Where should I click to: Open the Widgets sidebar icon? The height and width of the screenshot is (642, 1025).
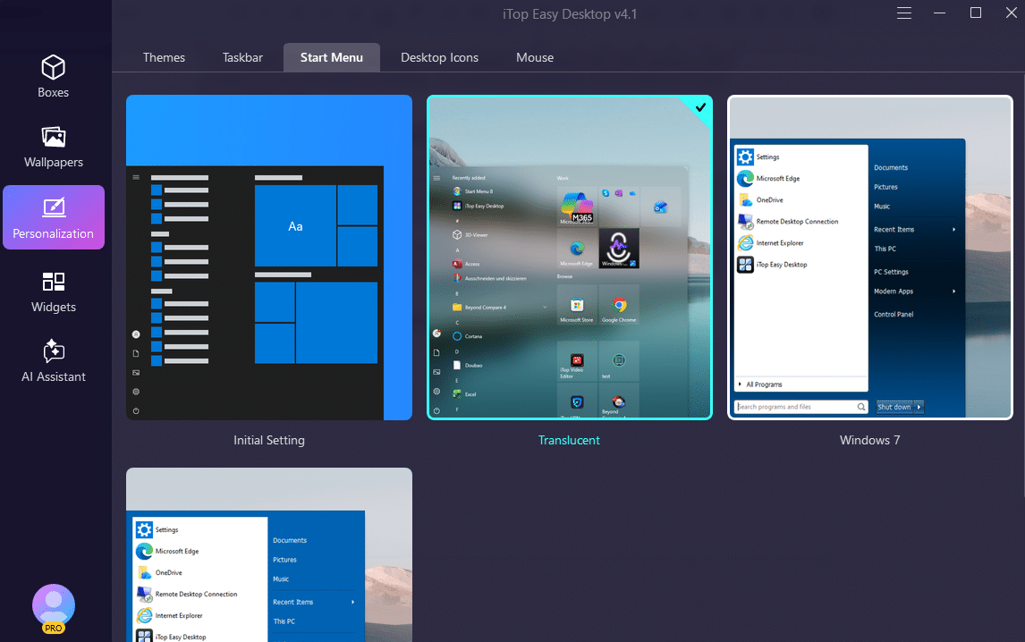click(54, 283)
